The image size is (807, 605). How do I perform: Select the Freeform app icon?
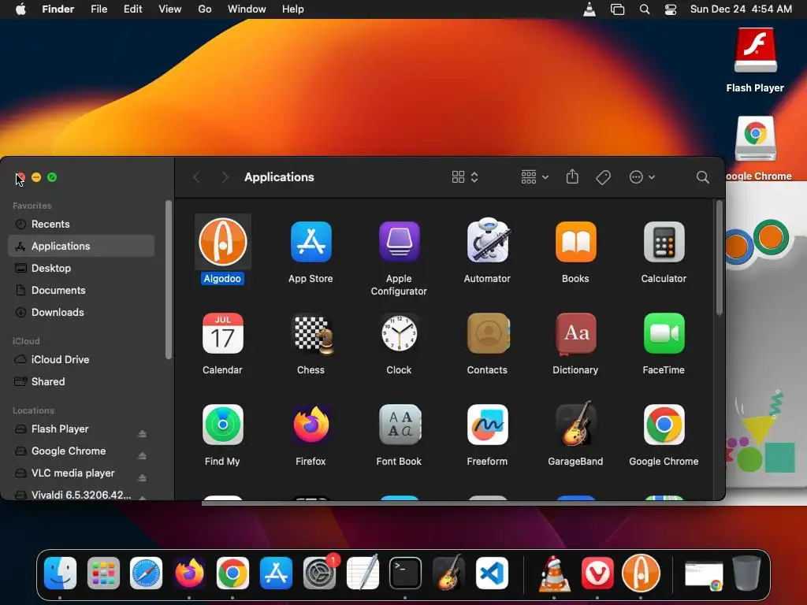click(x=487, y=425)
